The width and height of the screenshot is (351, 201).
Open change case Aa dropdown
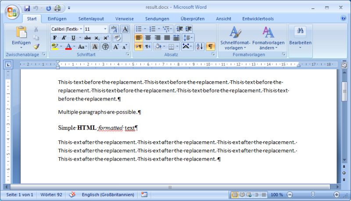tap(82, 47)
